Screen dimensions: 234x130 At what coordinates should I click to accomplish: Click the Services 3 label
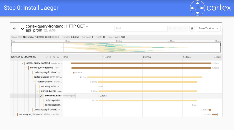click(x=87, y=37)
